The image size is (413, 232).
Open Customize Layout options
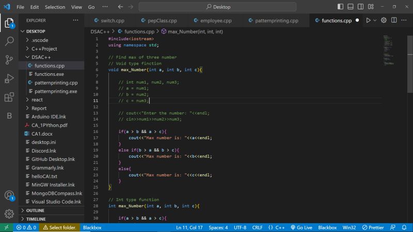point(371,7)
